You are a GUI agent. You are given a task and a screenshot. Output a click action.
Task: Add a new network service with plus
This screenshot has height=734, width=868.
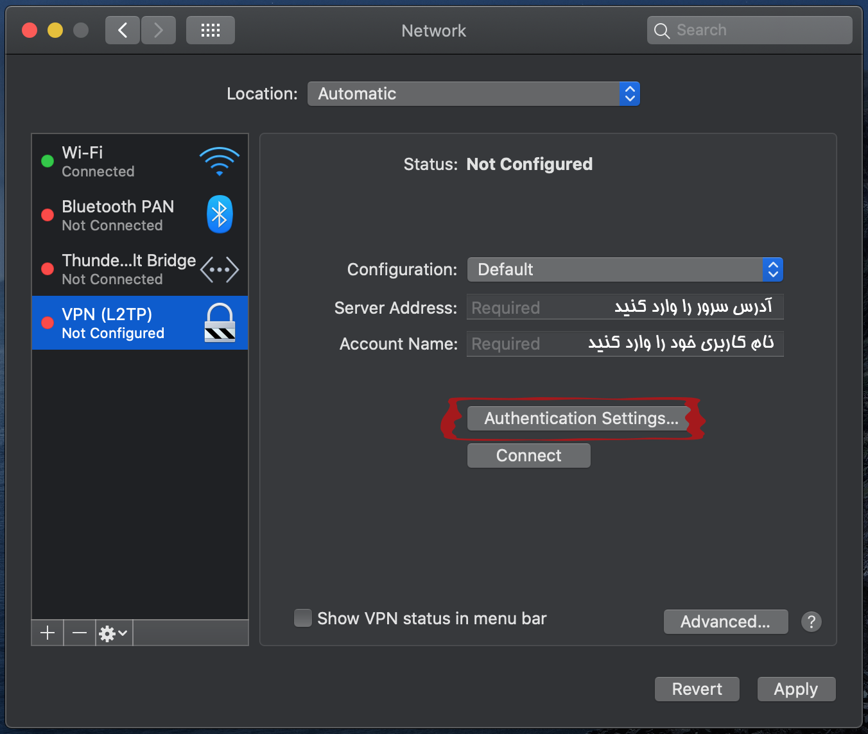coord(48,633)
